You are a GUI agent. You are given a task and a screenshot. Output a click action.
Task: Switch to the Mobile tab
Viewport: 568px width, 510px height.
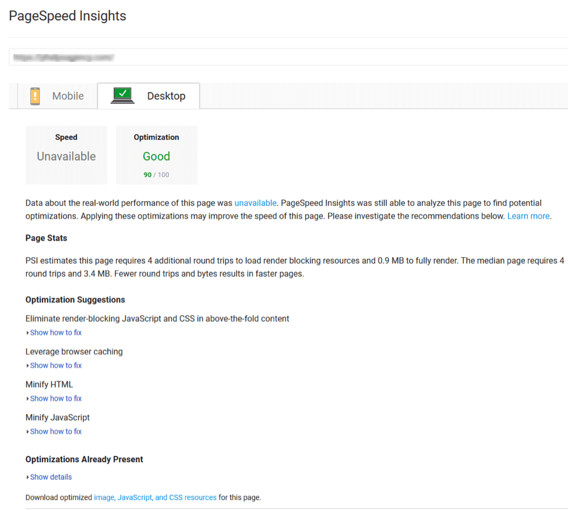tap(58, 96)
